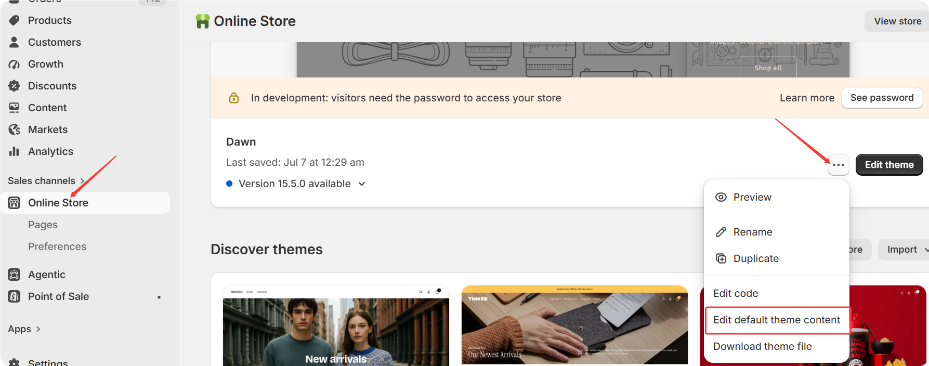
Task: Open the Analytics bar chart icon
Action: click(14, 151)
